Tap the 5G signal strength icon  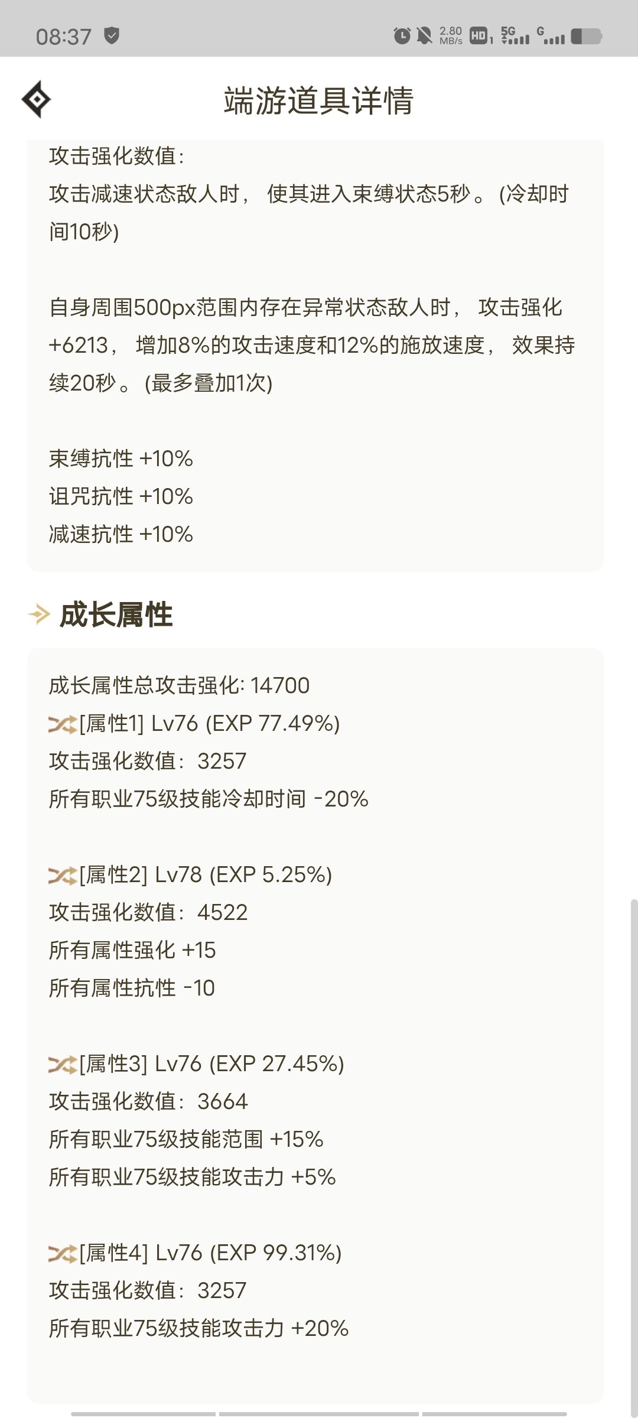(x=515, y=35)
